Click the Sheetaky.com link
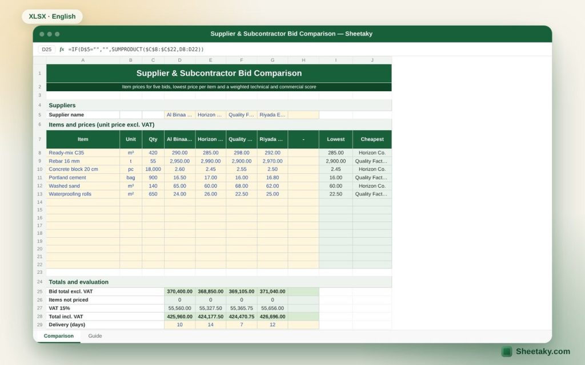585x365 pixels. pos(543,351)
